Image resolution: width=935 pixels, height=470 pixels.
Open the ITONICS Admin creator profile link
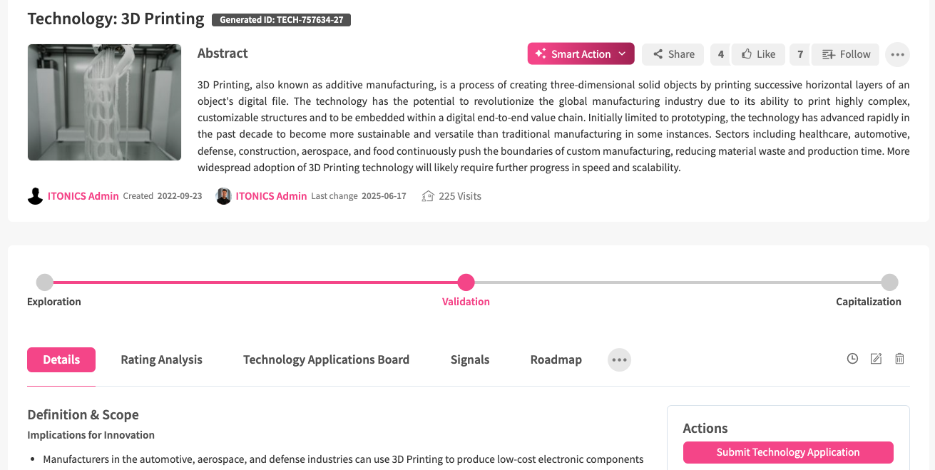(83, 196)
